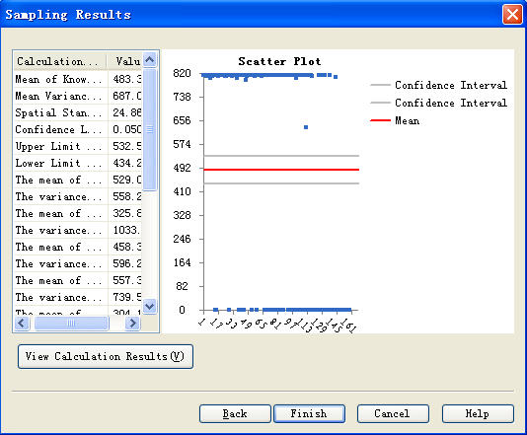The height and width of the screenshot is (435, 527).
Task: Click the vertical scrollbar thumb
Action: pyautogui.click(x=150, y=129)
